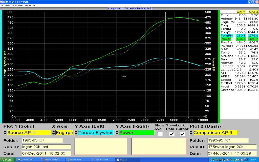Click Plot 1 Date field 07-Dec-2011
The height and width of the screenshot is (162, 259).
(x=46, y=153)
